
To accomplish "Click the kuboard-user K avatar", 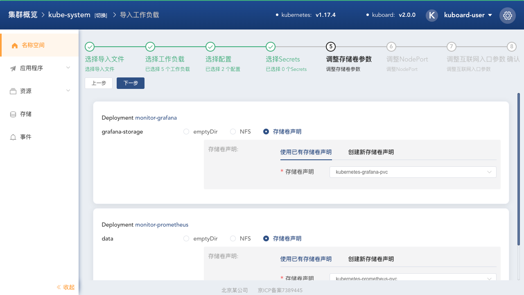I will [432, 15].
